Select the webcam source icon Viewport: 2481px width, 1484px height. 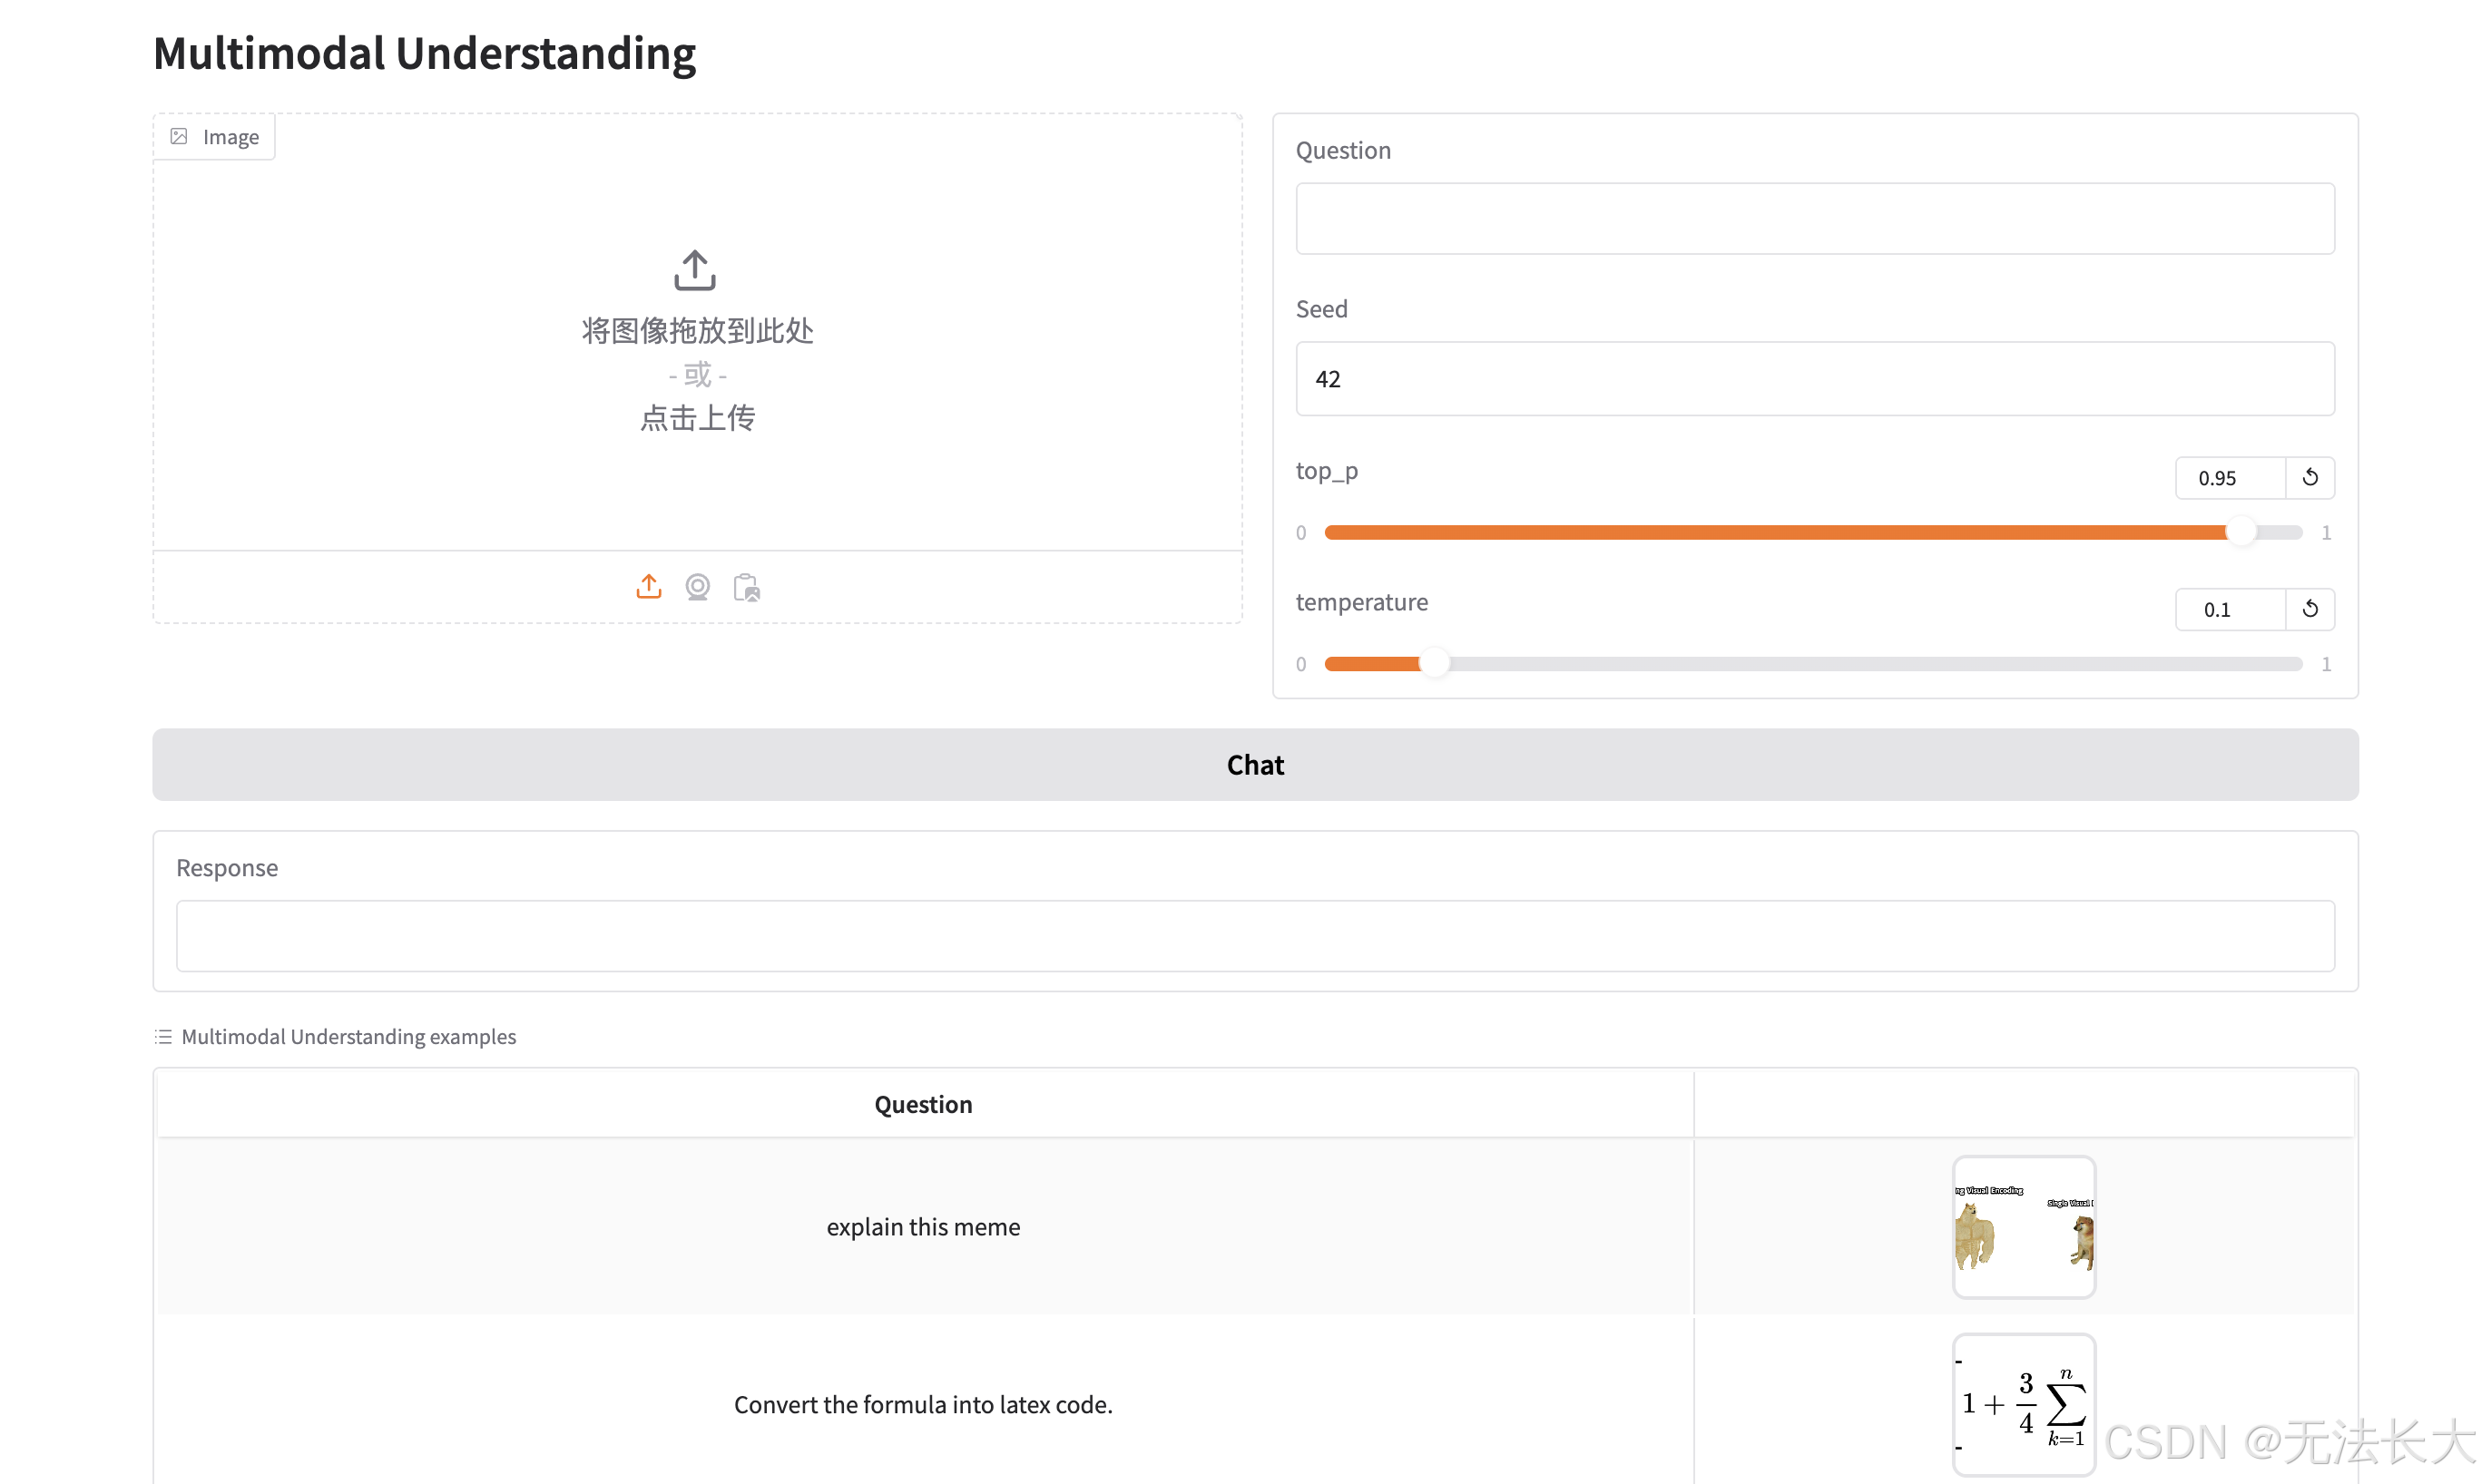697,587
